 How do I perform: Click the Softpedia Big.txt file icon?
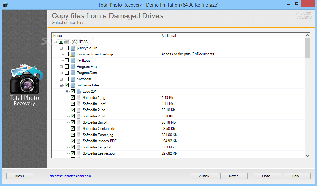coord(79,122)
